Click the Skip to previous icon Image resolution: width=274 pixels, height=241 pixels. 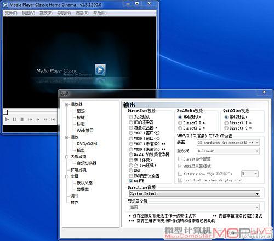point(30,119)
